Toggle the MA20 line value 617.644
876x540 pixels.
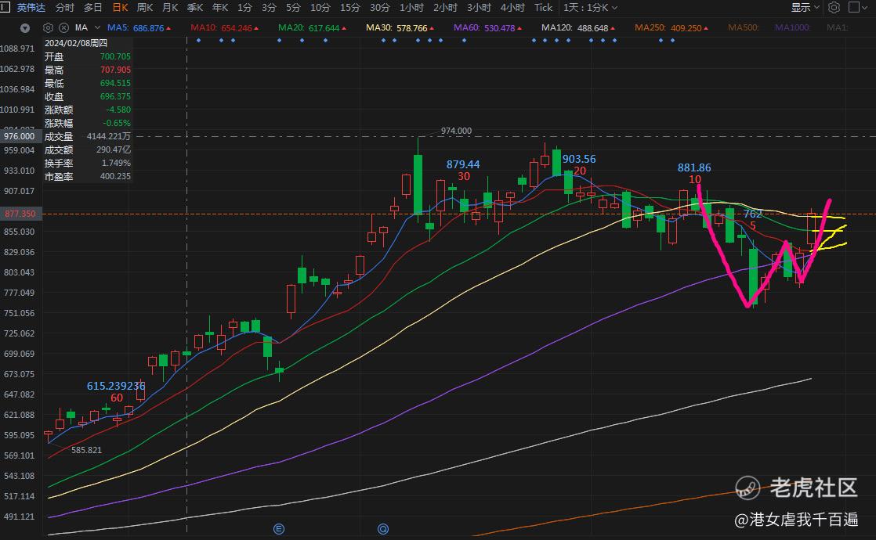pos(313,27)
